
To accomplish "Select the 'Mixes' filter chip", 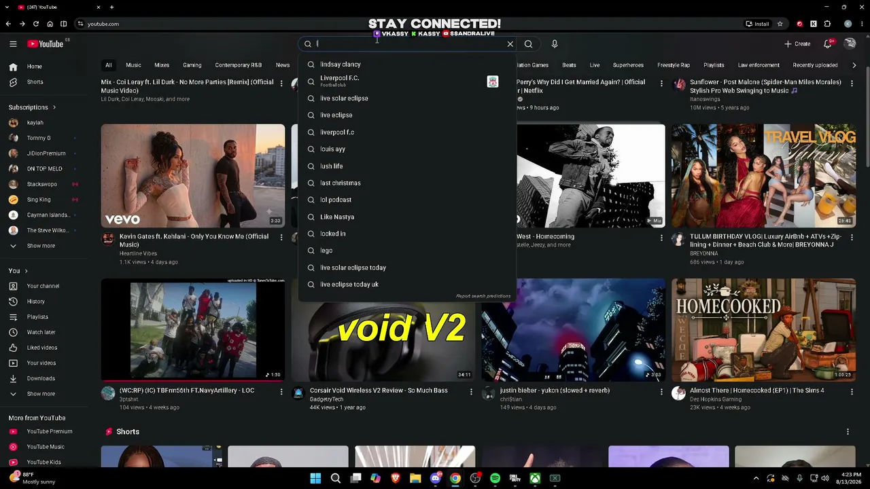I will (162, 65).
